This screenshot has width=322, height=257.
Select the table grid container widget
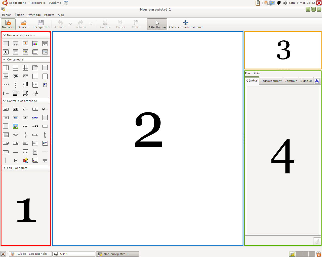point(25,68)
